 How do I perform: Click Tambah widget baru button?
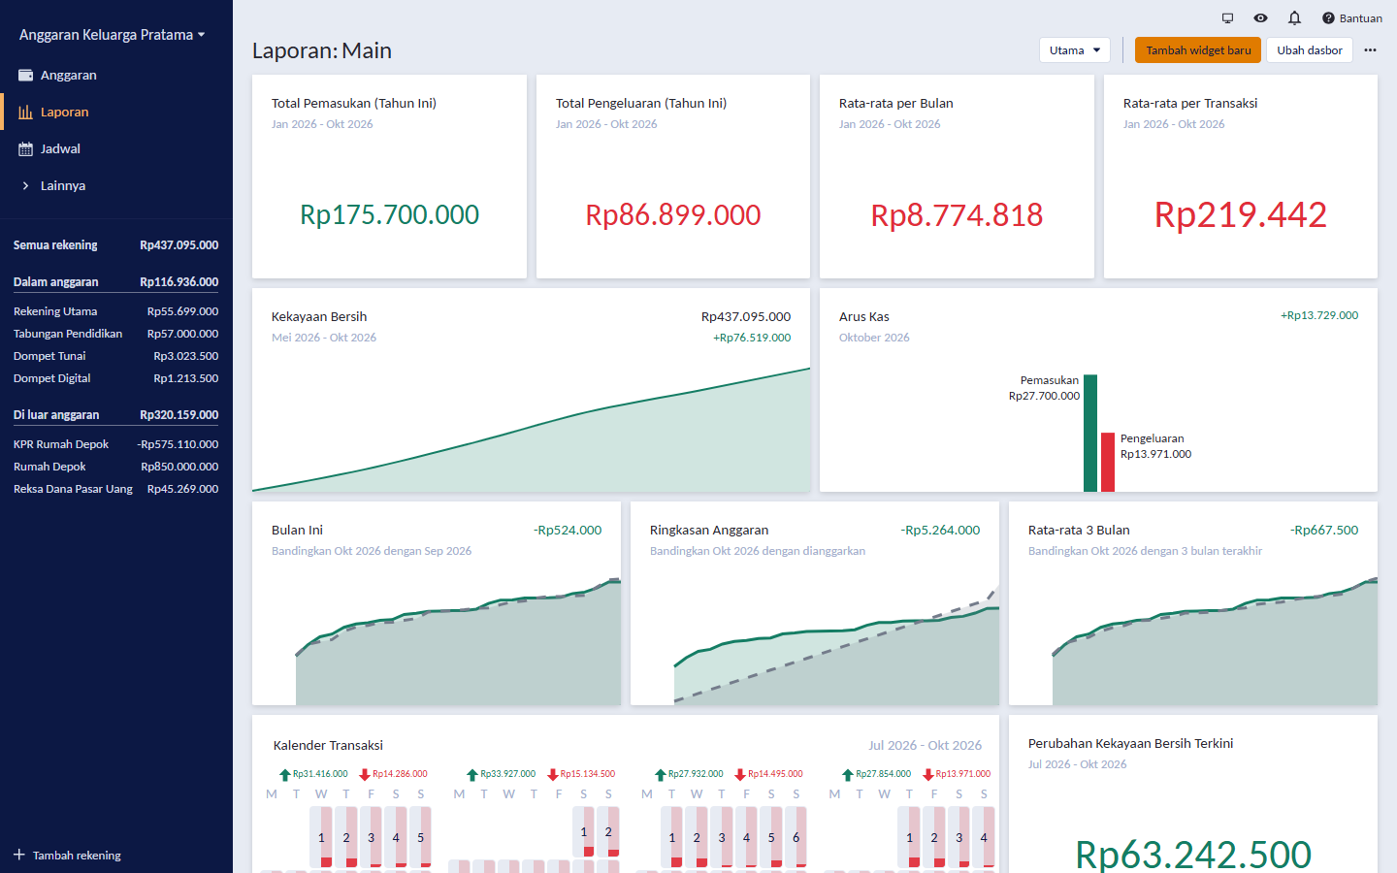coord(1198,50)
